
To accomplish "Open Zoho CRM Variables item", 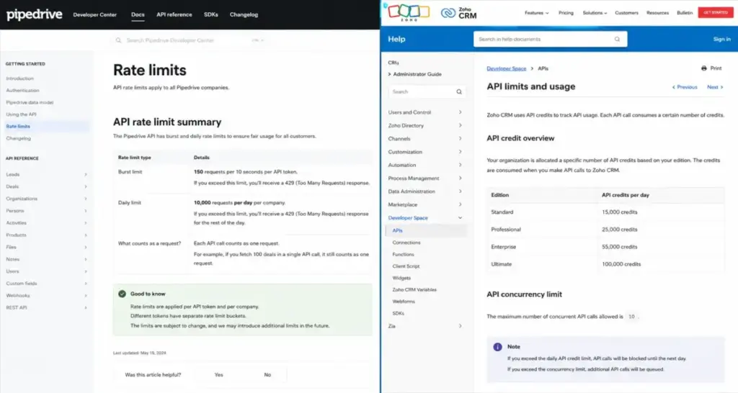I will (414, 289).
